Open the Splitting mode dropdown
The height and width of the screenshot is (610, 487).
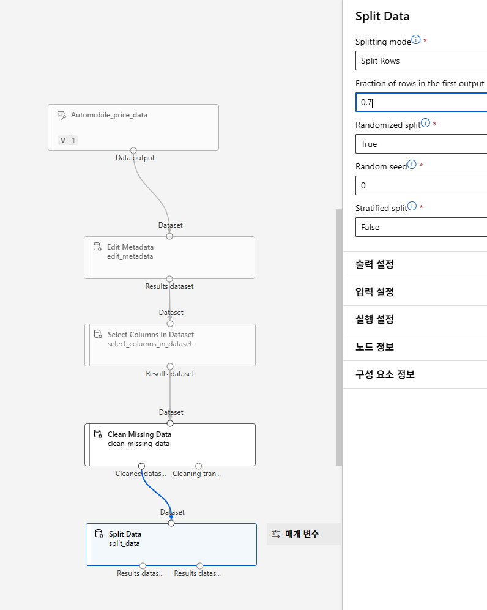(422, 61)
